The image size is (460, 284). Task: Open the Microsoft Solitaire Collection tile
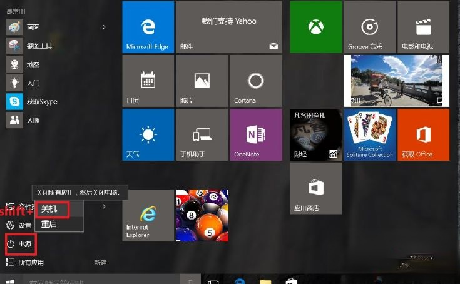point(370,135)
